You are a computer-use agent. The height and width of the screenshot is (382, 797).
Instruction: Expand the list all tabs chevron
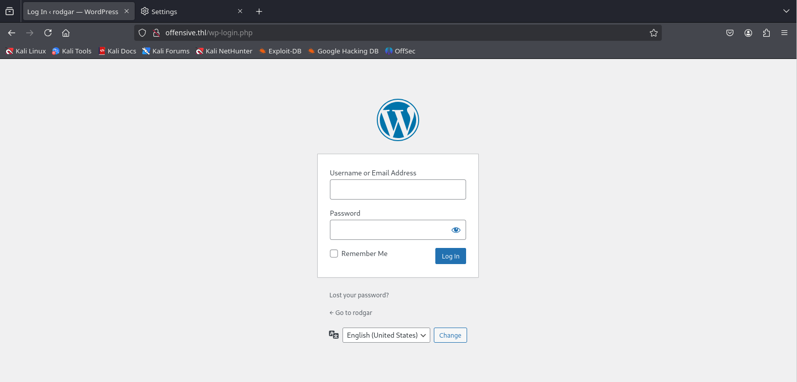(x=786, y=11)
